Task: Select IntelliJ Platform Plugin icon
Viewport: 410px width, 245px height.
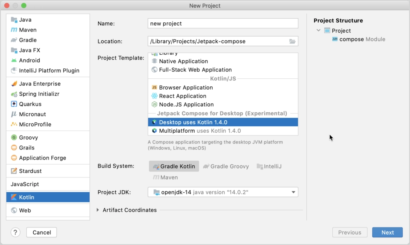Action: coord(14,70)
